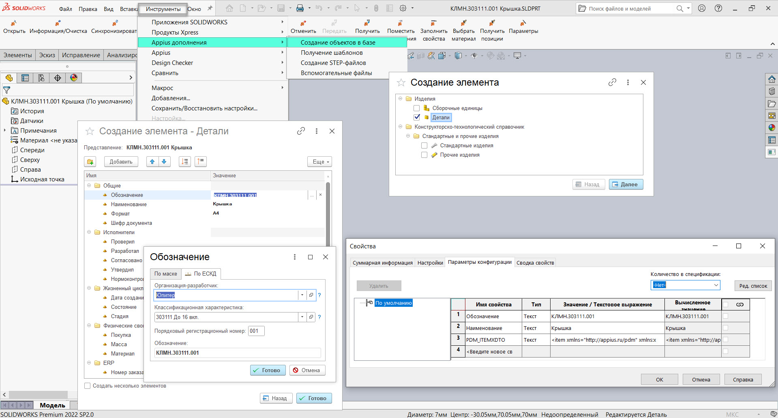The width and height of the screenshot is (778, 418).
Task: Click the Выбрать материал icon
Action: tap(463, 23)
